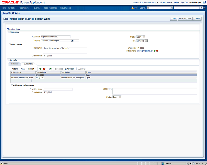Viewport: 207px width, 165px height.
Task: Add a new activity row with green plus
Action: point(40,69)
